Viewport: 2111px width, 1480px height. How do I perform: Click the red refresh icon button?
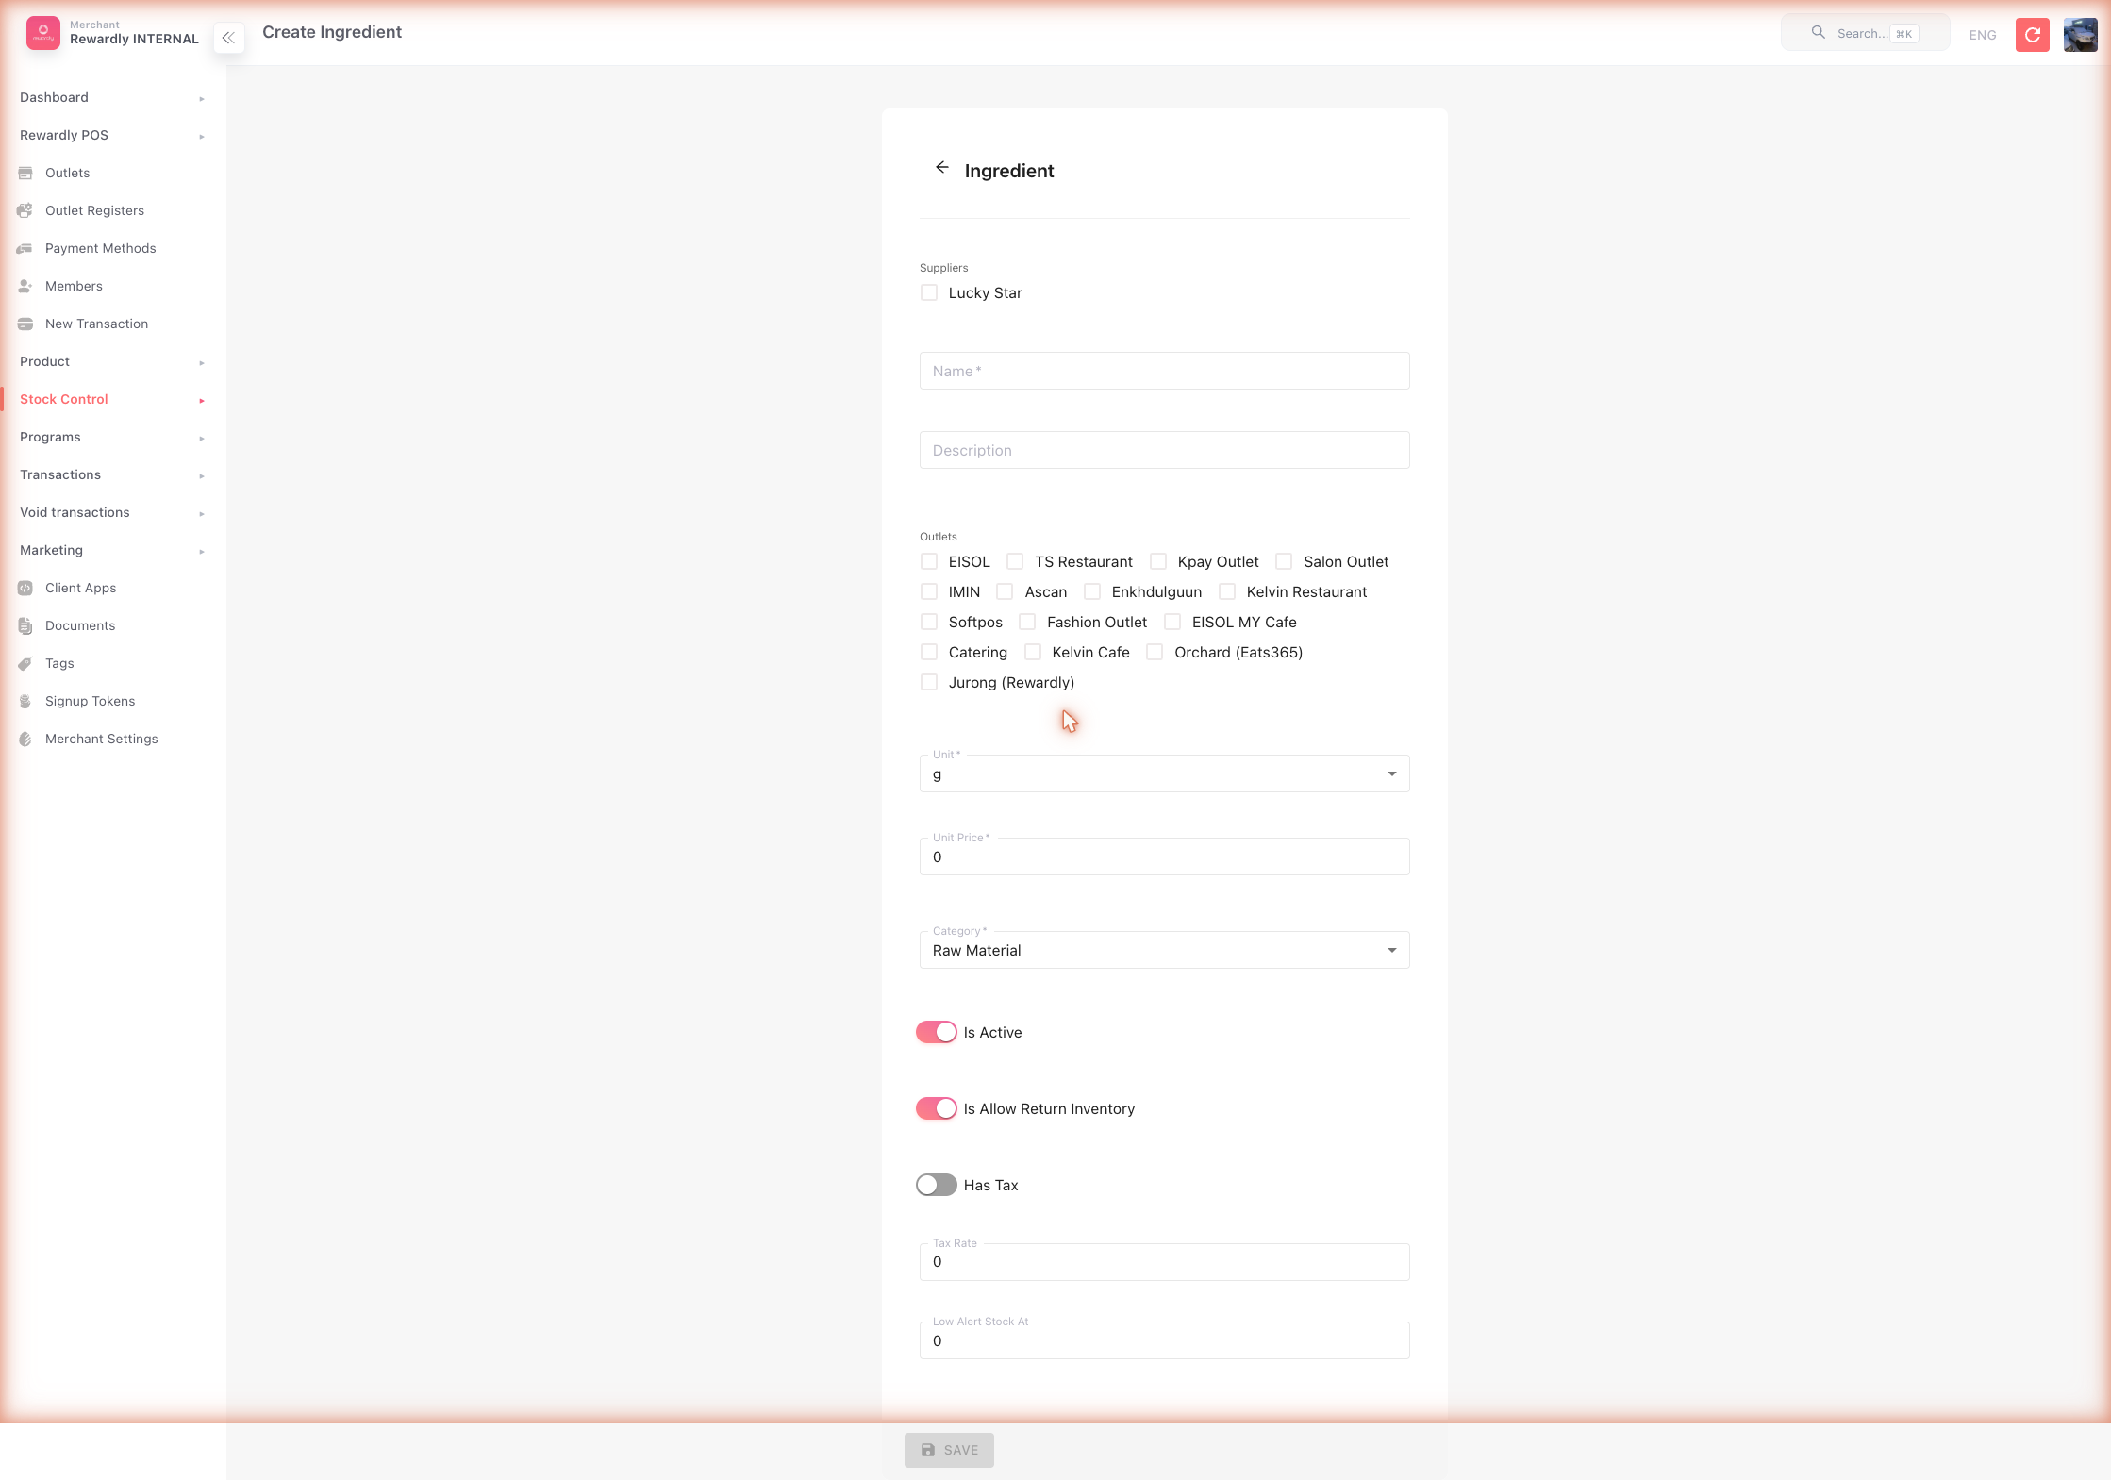pyautogui.click(x=2033, y=35)
